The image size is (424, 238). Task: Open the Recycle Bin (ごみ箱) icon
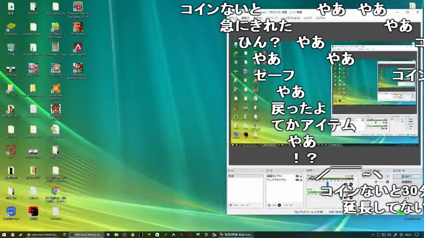point(11,49)
